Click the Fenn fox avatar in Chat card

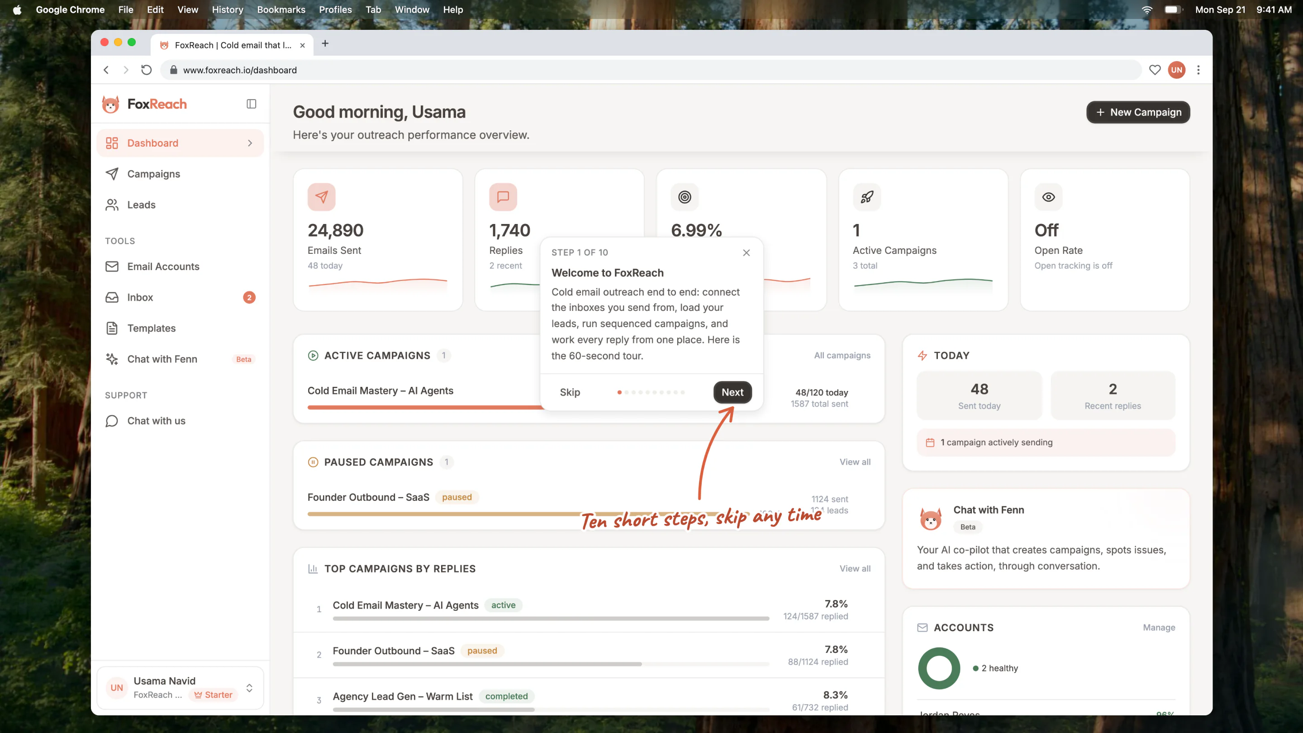[x=931, y=519]
